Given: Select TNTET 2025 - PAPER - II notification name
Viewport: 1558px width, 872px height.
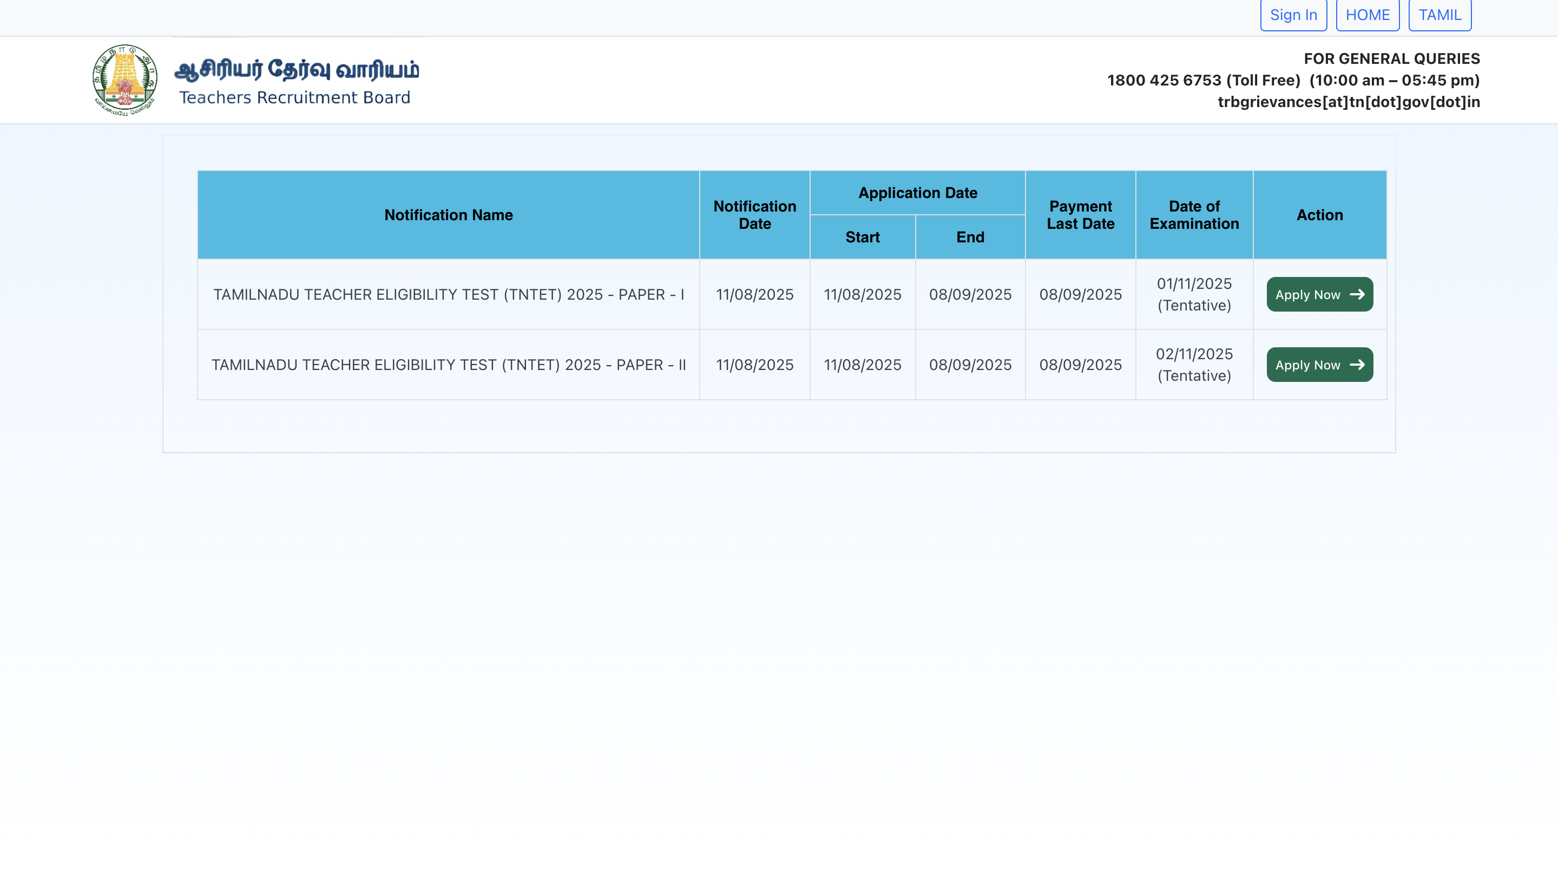Looking at the screenshot, I should click(449, 365).
